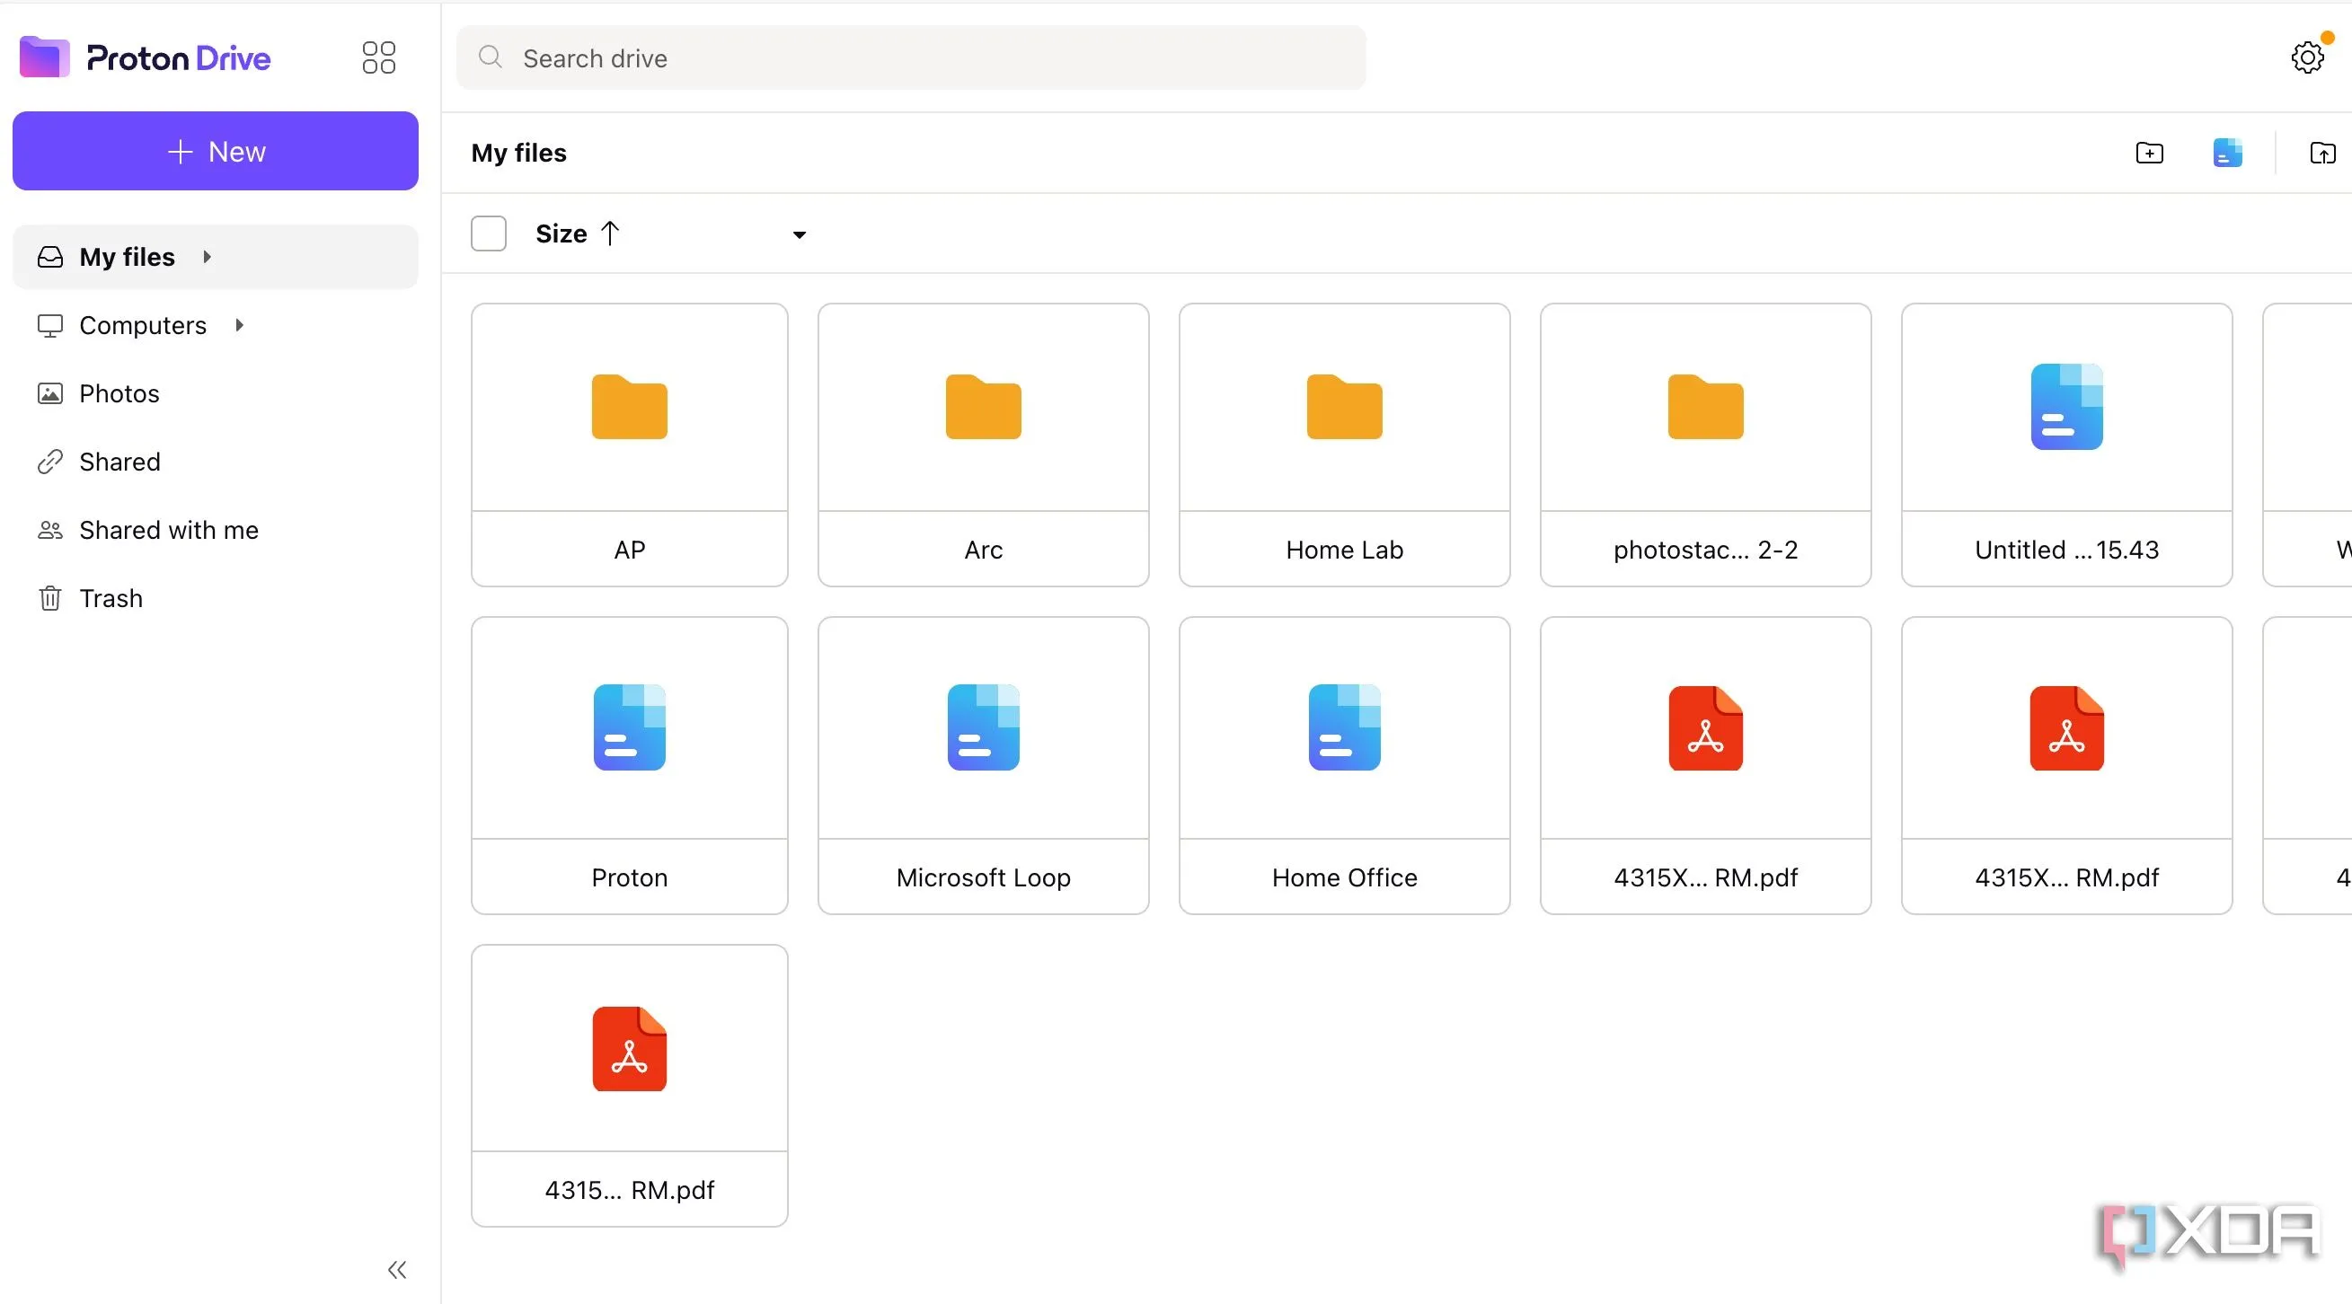Viewport: 2352px width, 1304px height.
Task: Click the create new document icon in toolbar
Action: [2227, 153]
